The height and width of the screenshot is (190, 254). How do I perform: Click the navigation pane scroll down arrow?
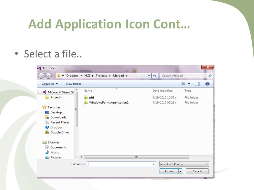[x=76, y=157]
